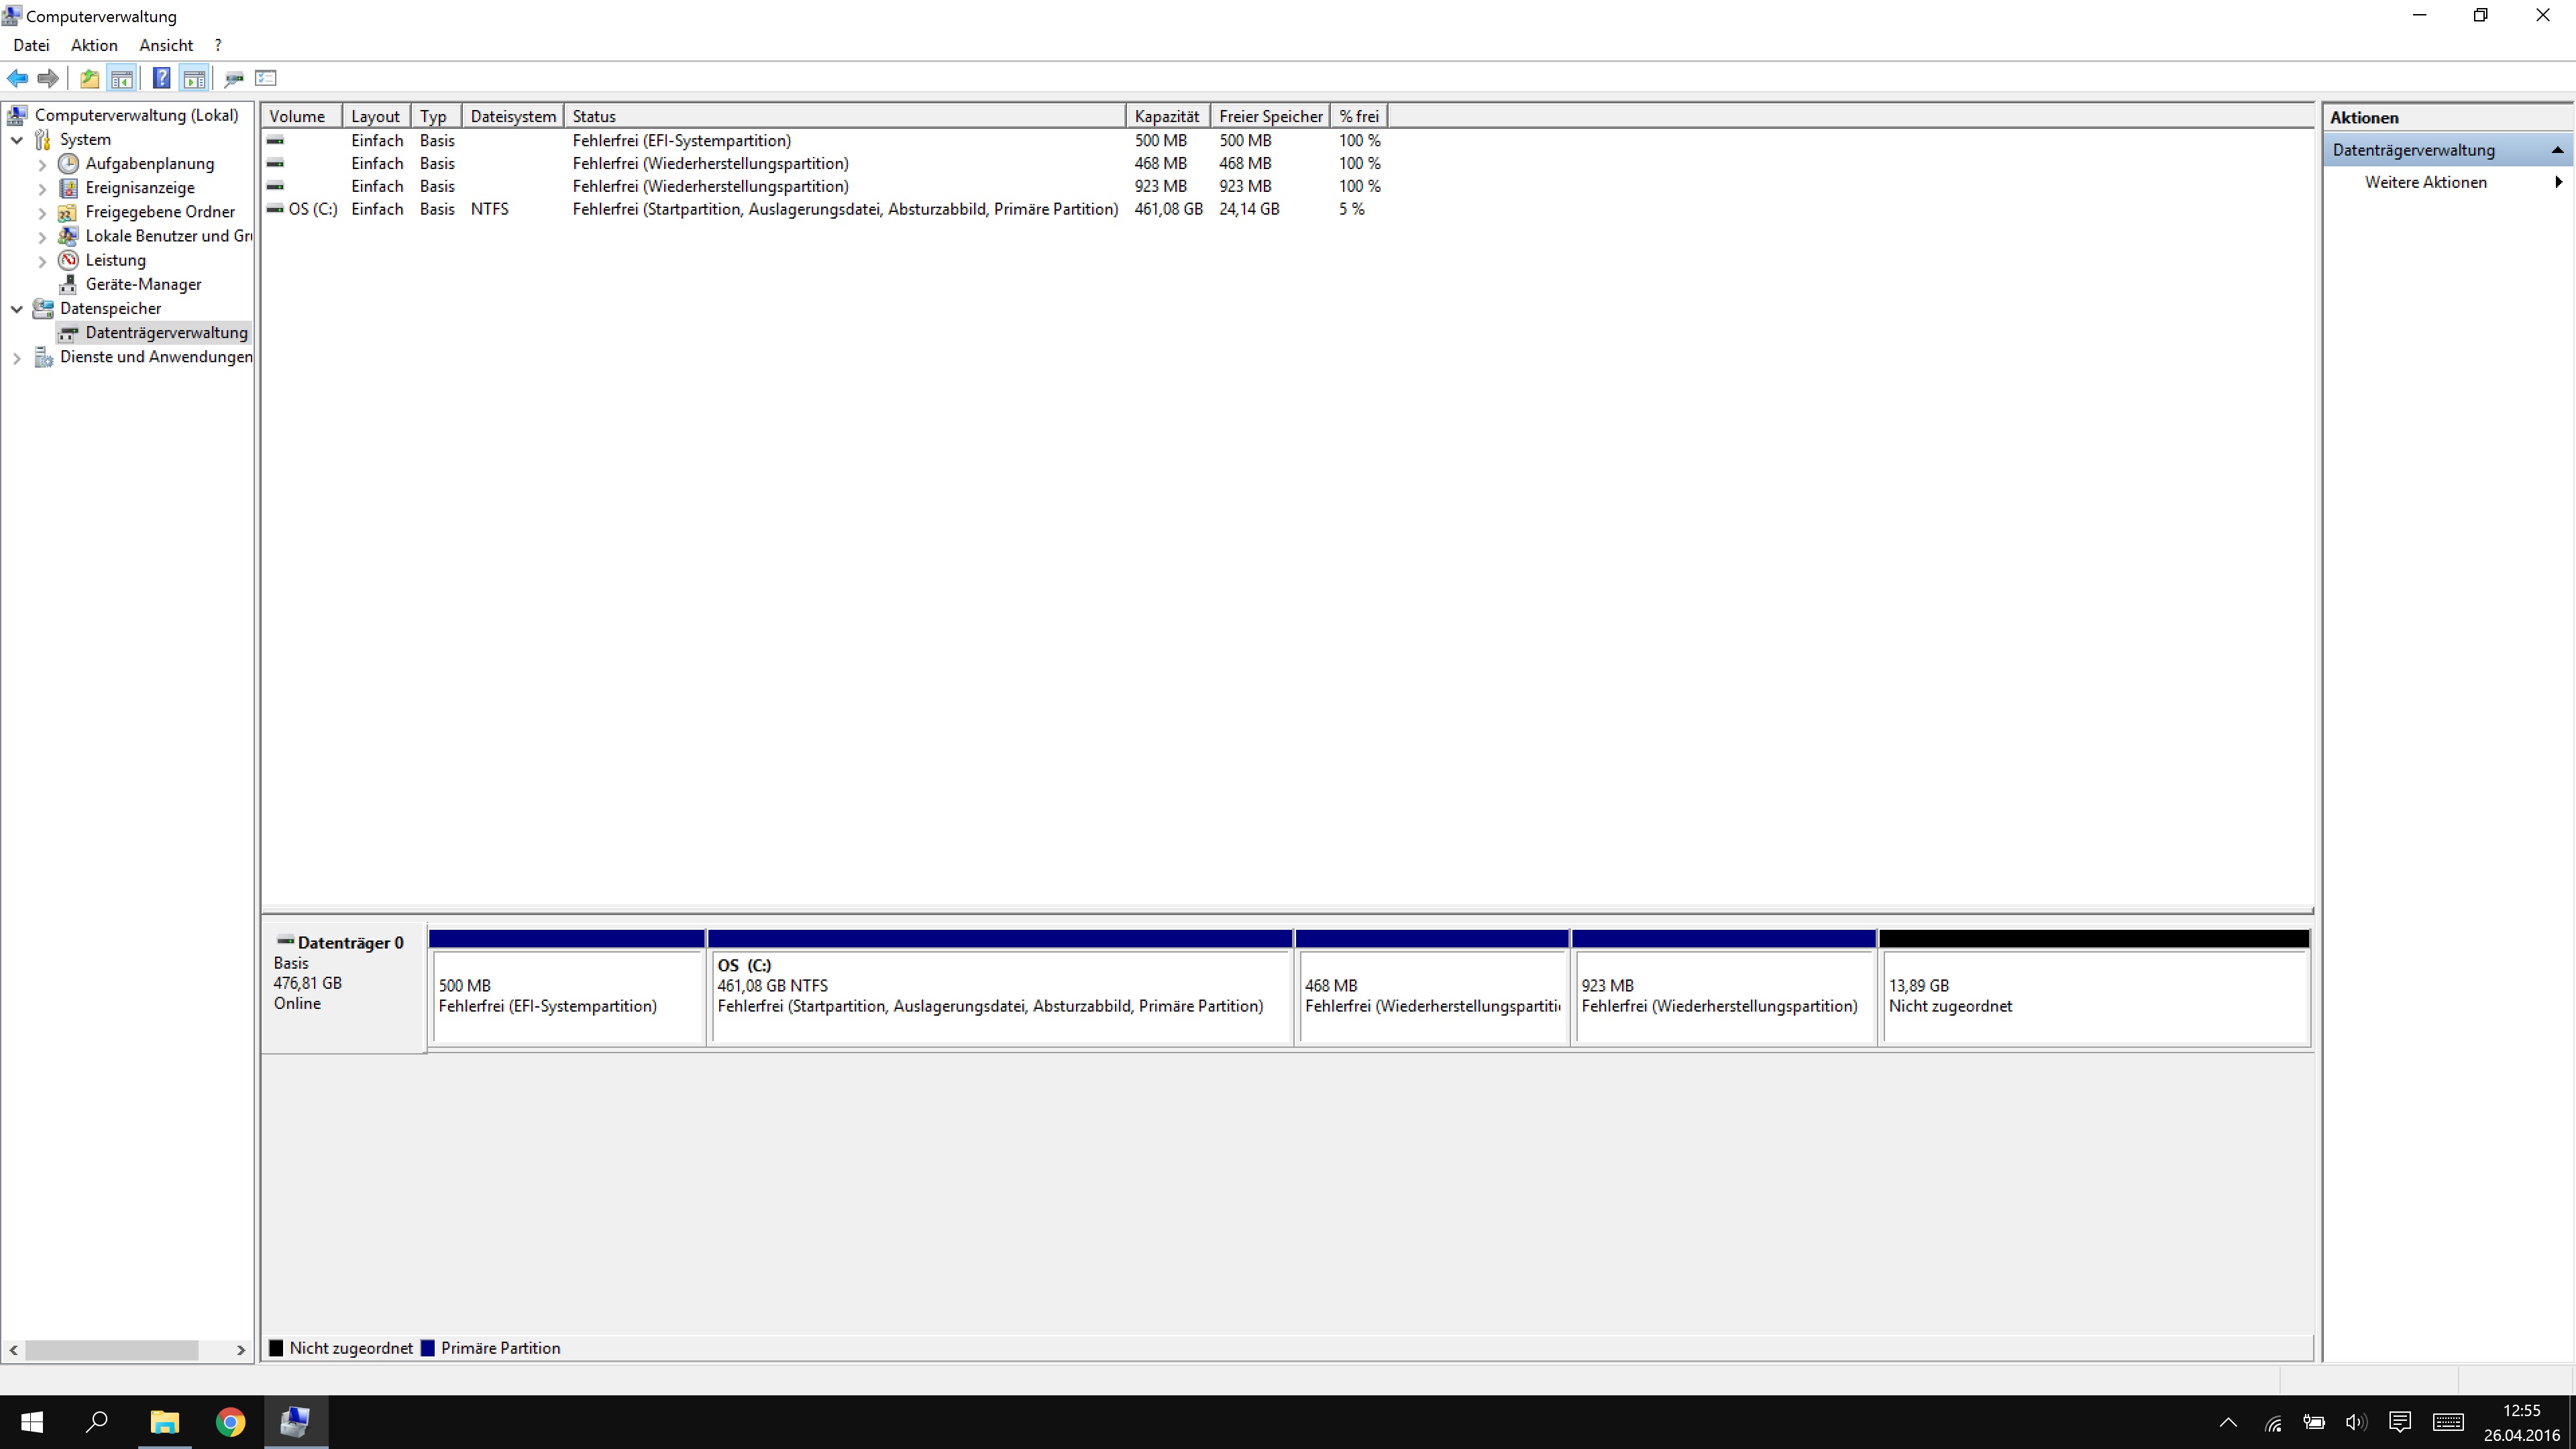Toggle the Actions pane toolbar icon
Viewport: 2576px width, 1449px height.
194,78
